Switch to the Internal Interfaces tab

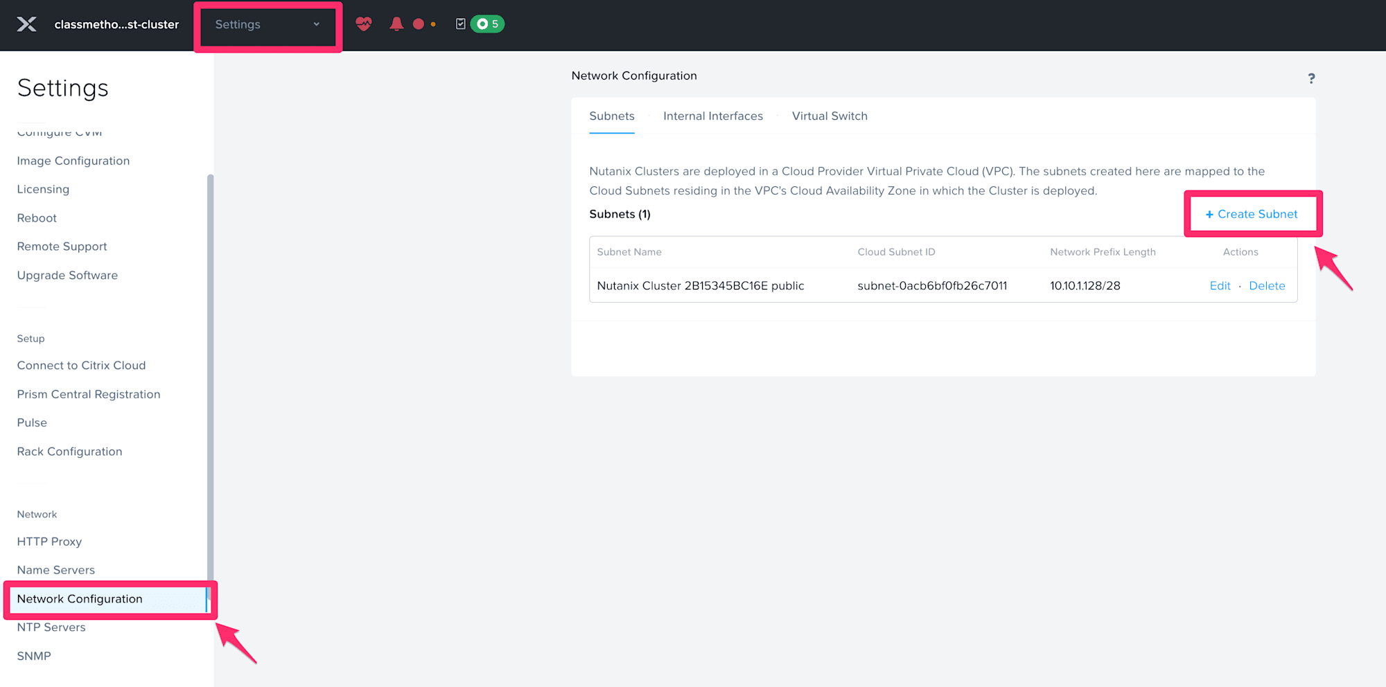click(x=713, y=116)
